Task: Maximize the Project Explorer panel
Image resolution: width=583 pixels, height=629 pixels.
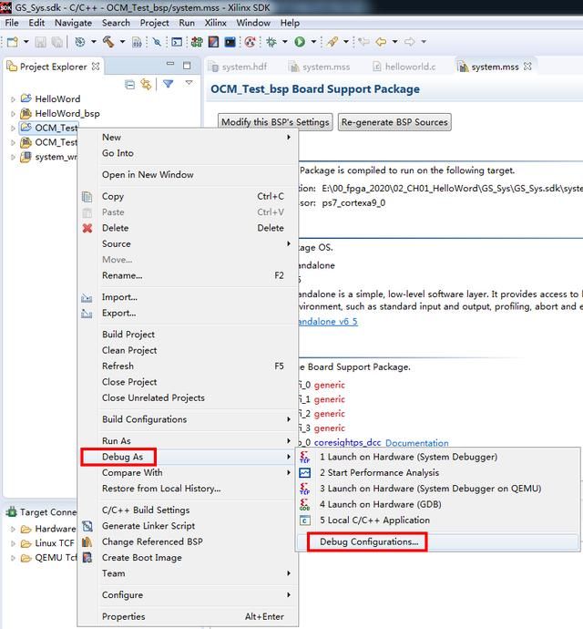Action: tap(187, 66)
